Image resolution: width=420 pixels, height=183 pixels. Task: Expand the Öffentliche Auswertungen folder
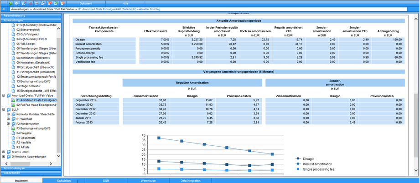coord(4,157)
